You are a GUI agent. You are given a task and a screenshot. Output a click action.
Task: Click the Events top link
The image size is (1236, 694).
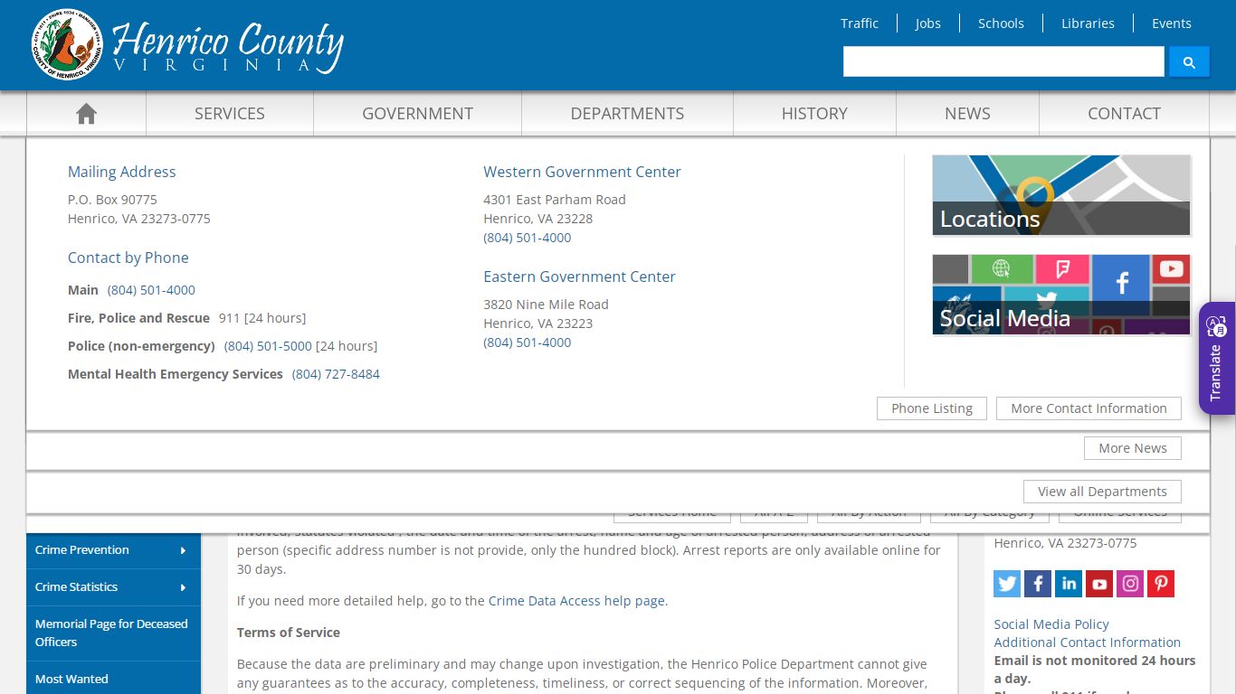(1172, 23)
